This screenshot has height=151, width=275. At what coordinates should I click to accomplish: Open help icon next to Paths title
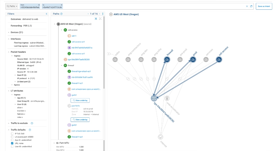pos(61,14)
